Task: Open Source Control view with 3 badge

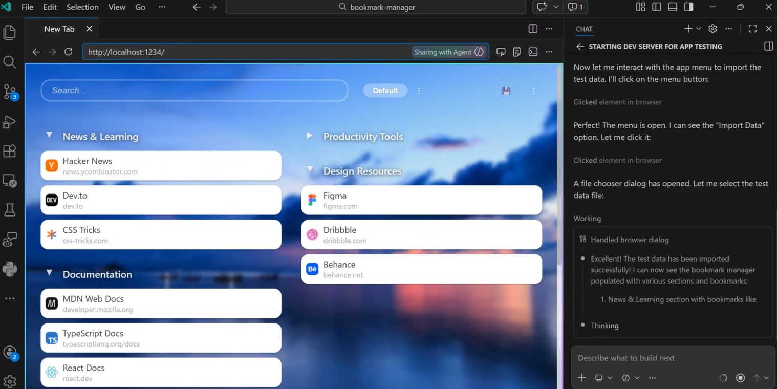Action: click(x=10, y=92)
